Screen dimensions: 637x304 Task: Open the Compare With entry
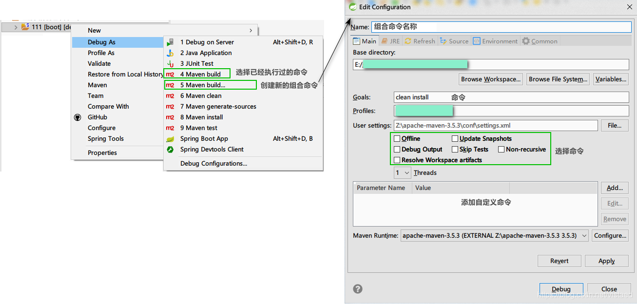click(x=117, y=107)
